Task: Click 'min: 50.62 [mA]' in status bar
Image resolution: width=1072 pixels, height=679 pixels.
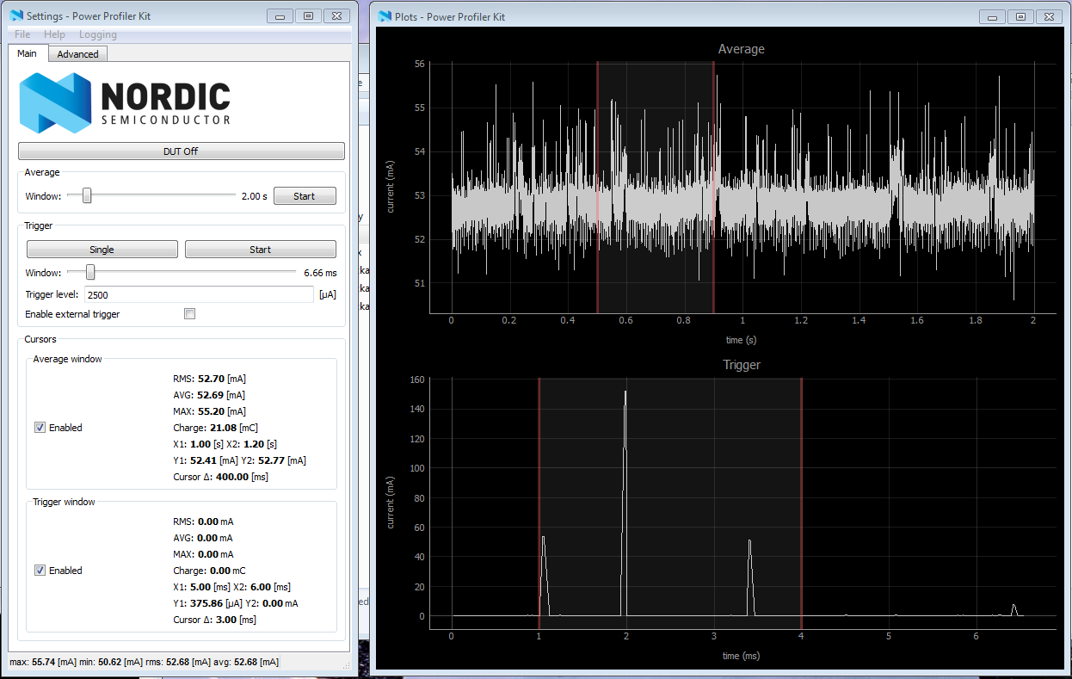Action: click(111, 662)
